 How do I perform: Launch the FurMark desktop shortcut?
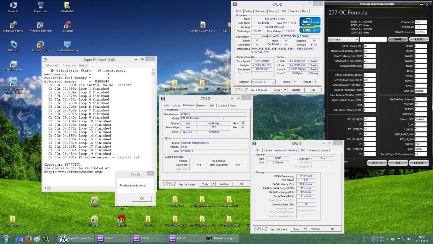click(122, 221)
